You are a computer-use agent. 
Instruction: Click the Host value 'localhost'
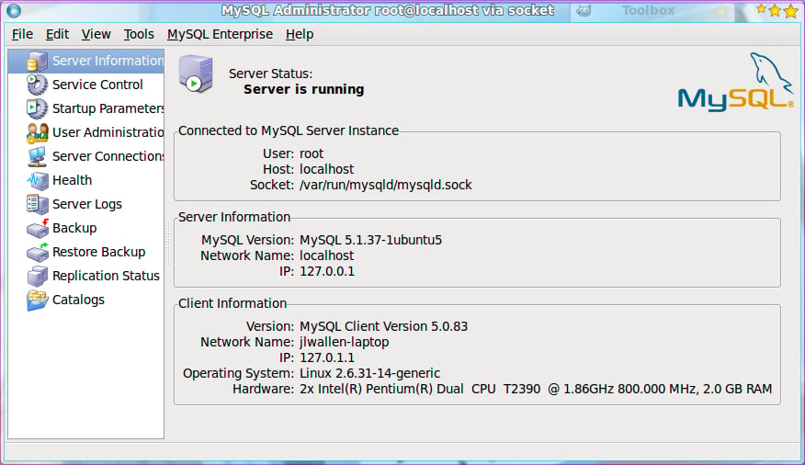326,169
